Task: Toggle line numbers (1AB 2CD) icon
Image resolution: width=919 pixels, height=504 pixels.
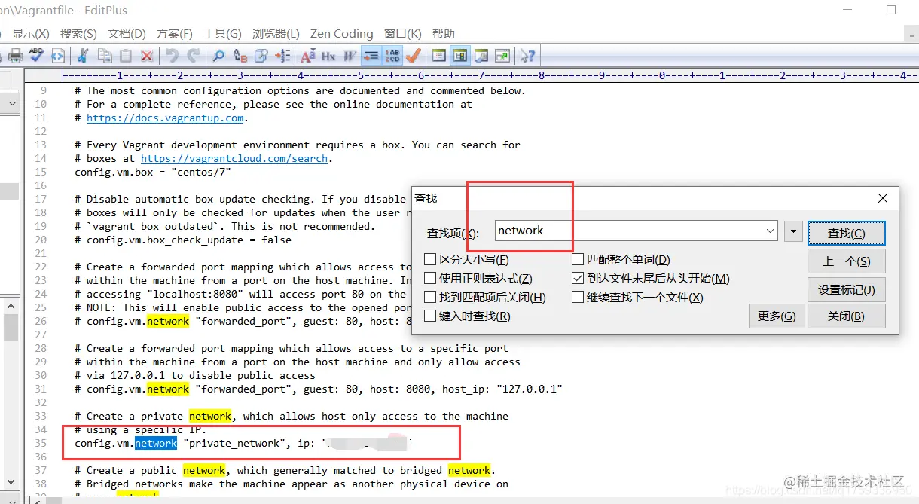Action: (392, 56)
